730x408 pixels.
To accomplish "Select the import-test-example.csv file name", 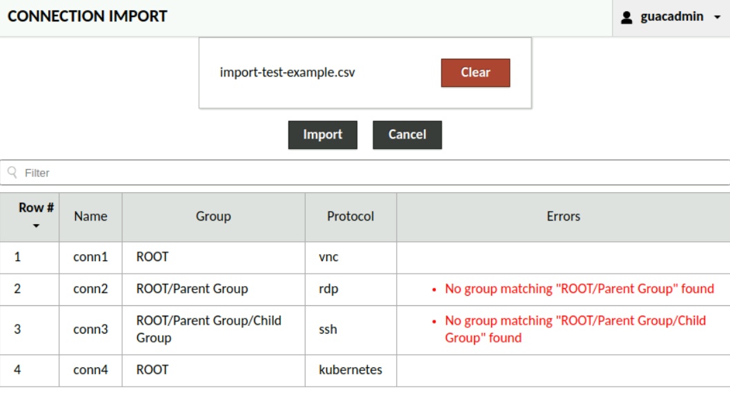I will [x=287, y=72].
